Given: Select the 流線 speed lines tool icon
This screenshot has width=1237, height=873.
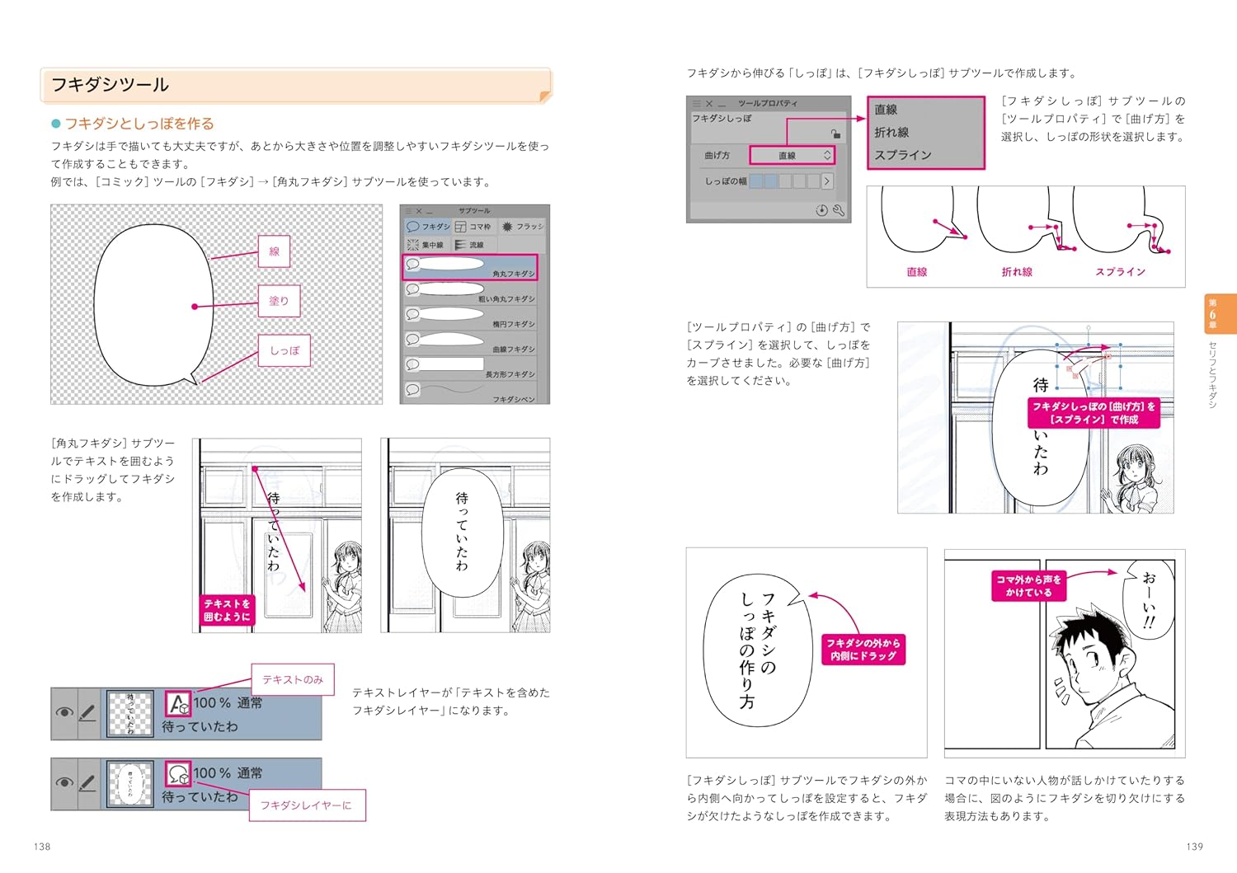Looking at the screenshot, I should pyautogui.click(x=460, y=245).
